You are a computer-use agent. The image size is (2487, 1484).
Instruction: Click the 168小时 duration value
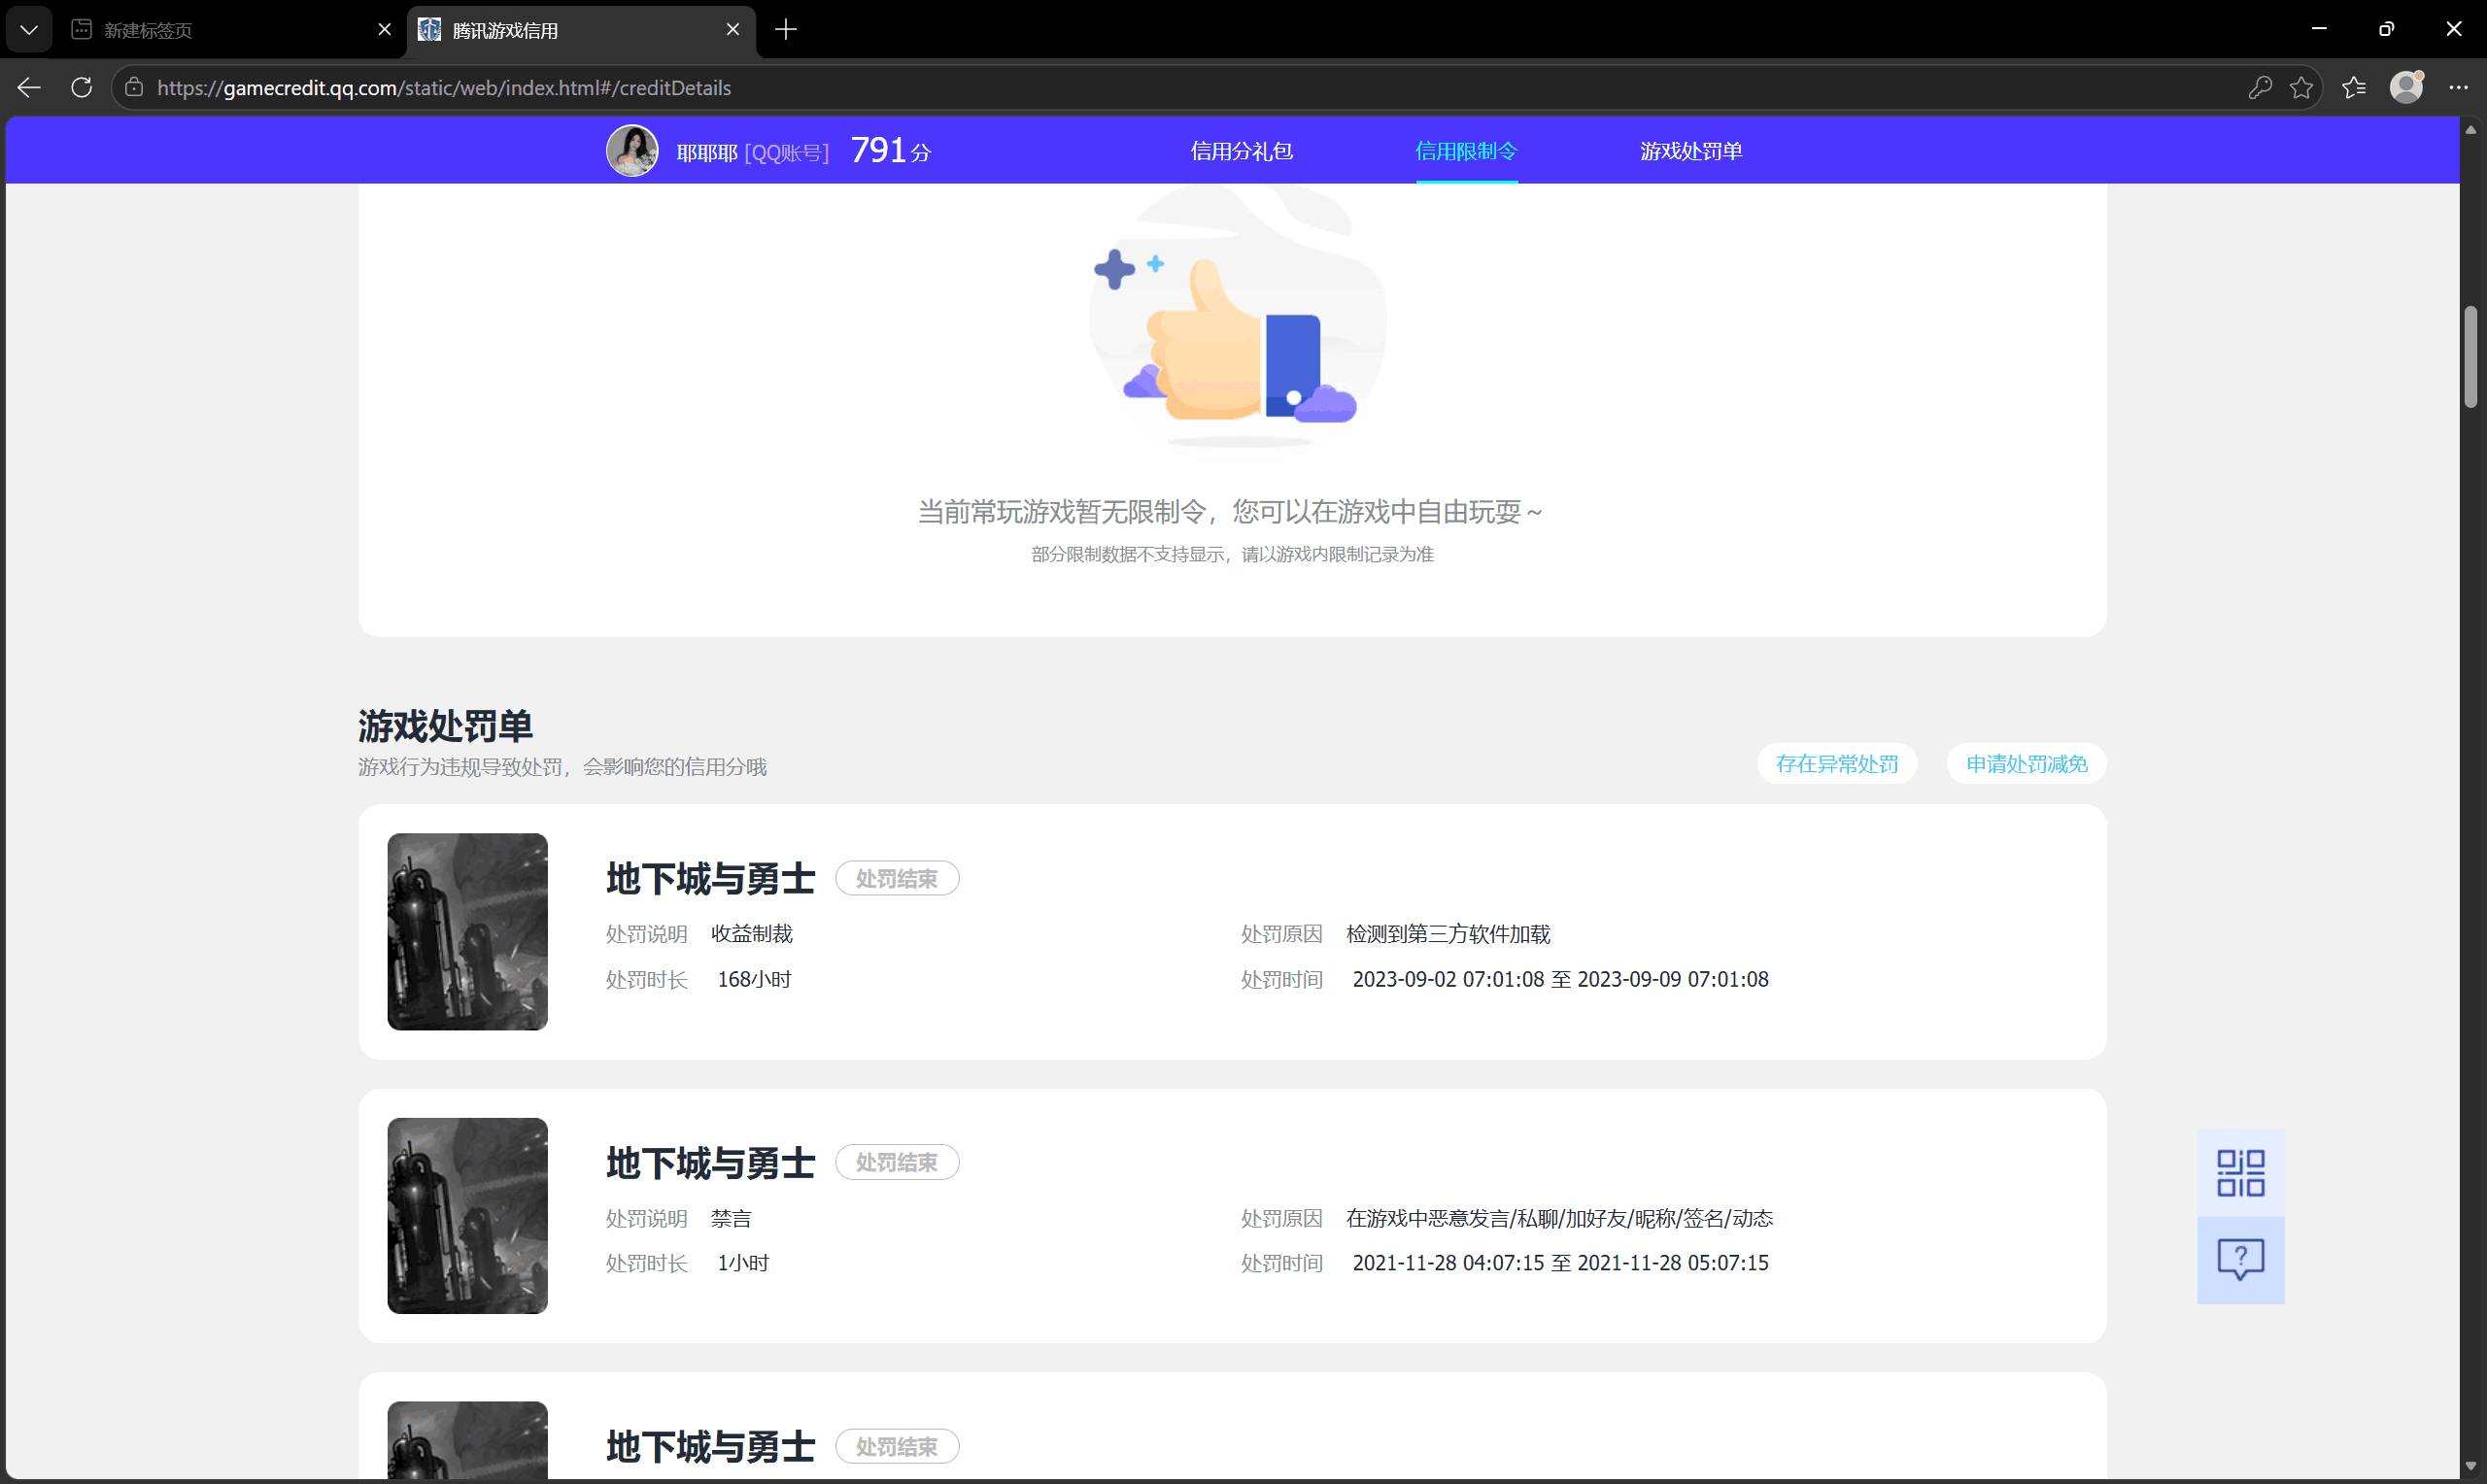coord(754,979)
